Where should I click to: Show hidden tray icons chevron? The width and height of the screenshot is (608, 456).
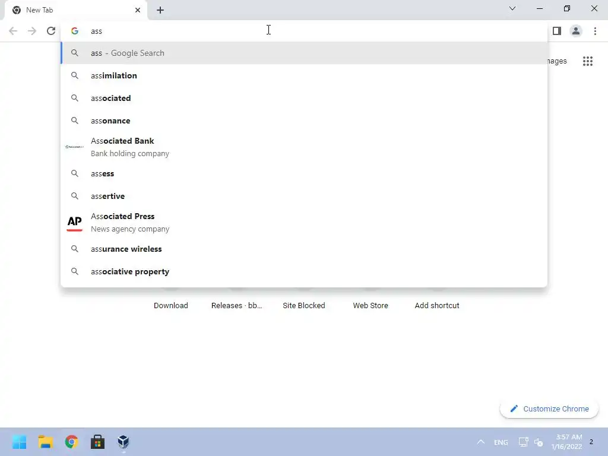click(x=480, y=442)
